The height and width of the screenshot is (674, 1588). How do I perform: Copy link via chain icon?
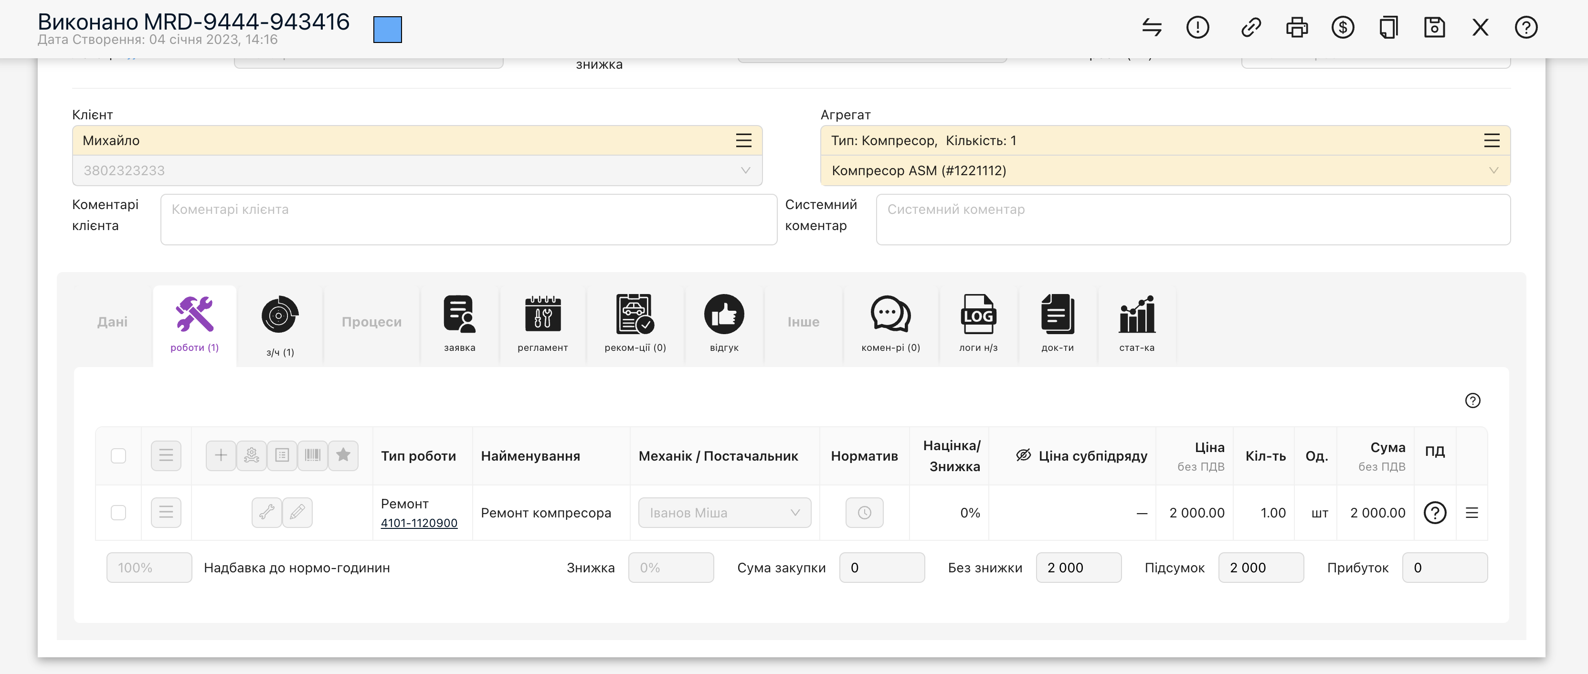pos(1251,27)
